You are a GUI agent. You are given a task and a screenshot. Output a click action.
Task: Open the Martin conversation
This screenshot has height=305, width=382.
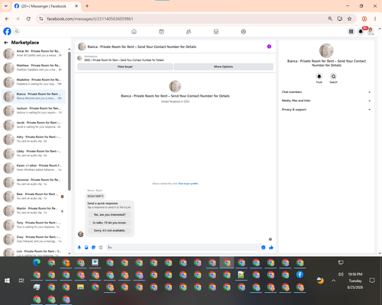pyautogui.click(x=34, y=210)
